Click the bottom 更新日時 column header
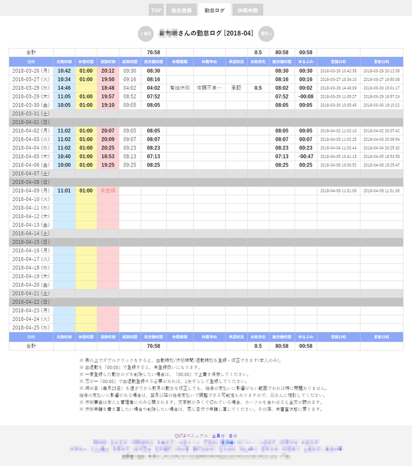 [382, 337]
